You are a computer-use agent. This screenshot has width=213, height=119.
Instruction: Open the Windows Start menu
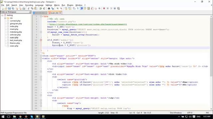click(x=3, y=117)
